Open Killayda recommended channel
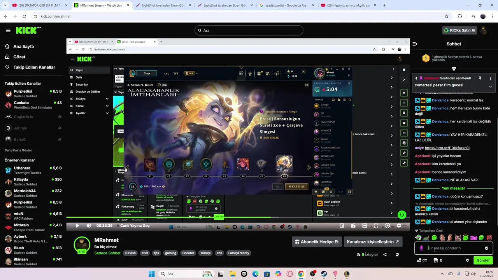 (x=33, y=182)
